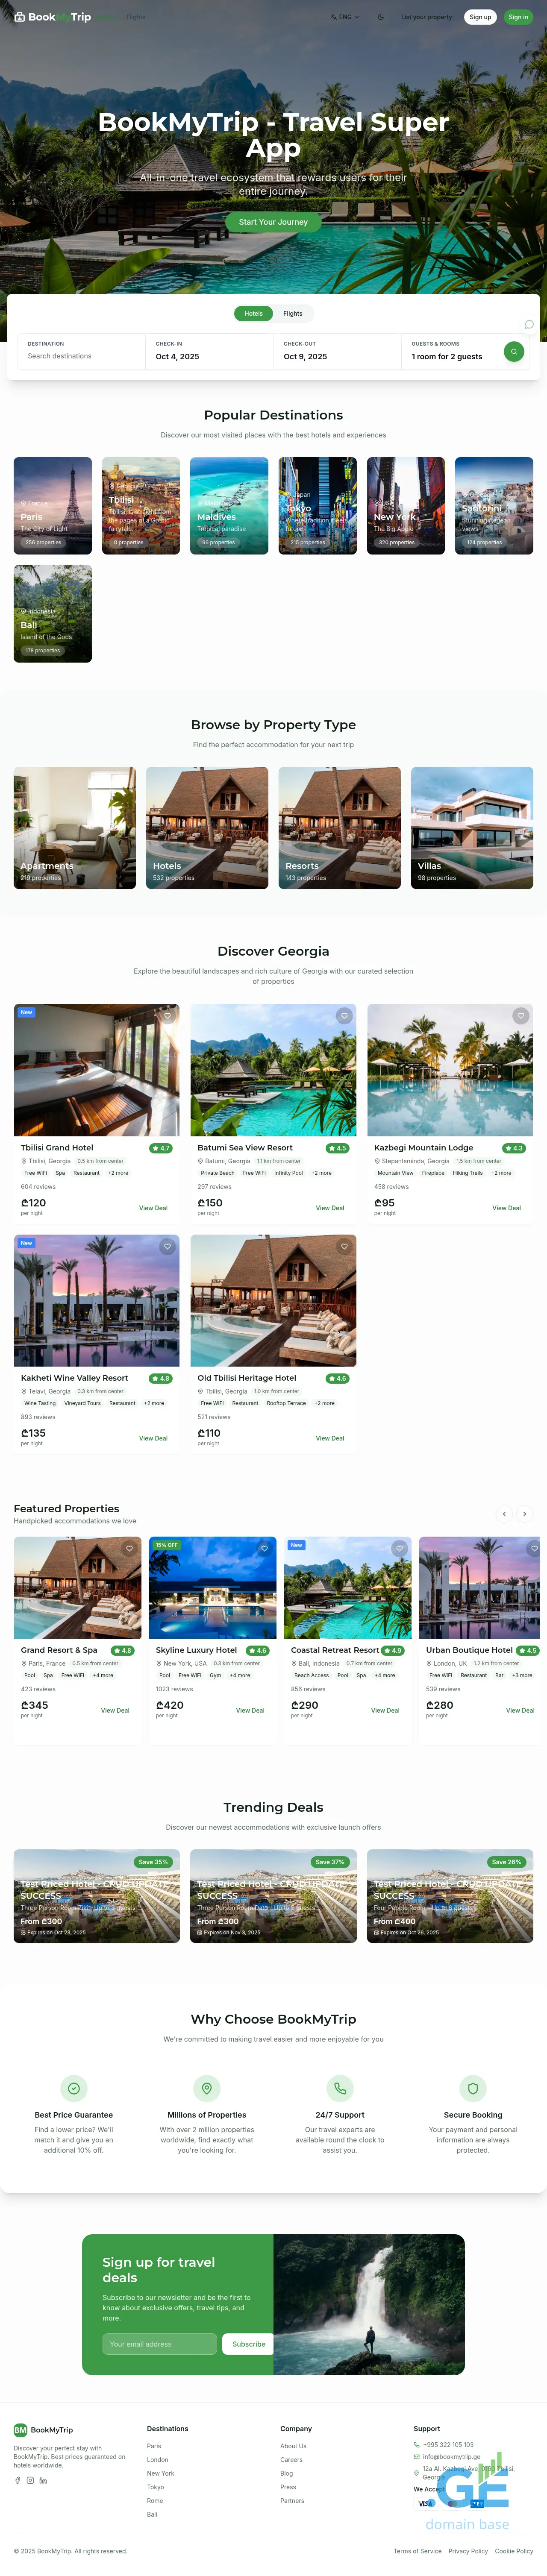
Task: Open the Maldives destination thumbnail
Action: (x=229, y=506)
